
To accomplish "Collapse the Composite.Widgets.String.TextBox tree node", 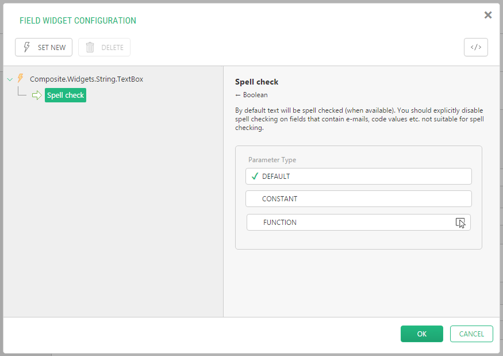I will (9, 79).
